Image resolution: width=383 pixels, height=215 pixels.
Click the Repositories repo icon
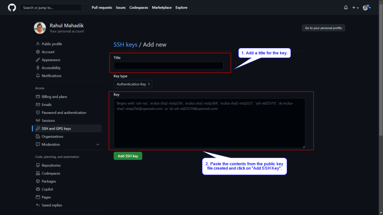pos(38,165)
